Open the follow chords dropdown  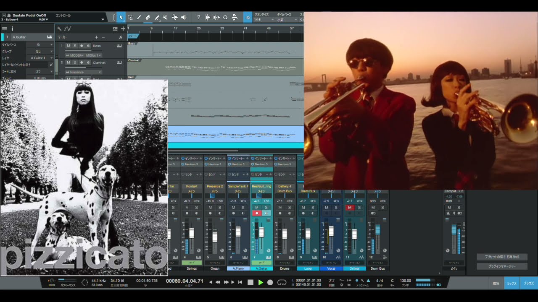coord(40,72)
